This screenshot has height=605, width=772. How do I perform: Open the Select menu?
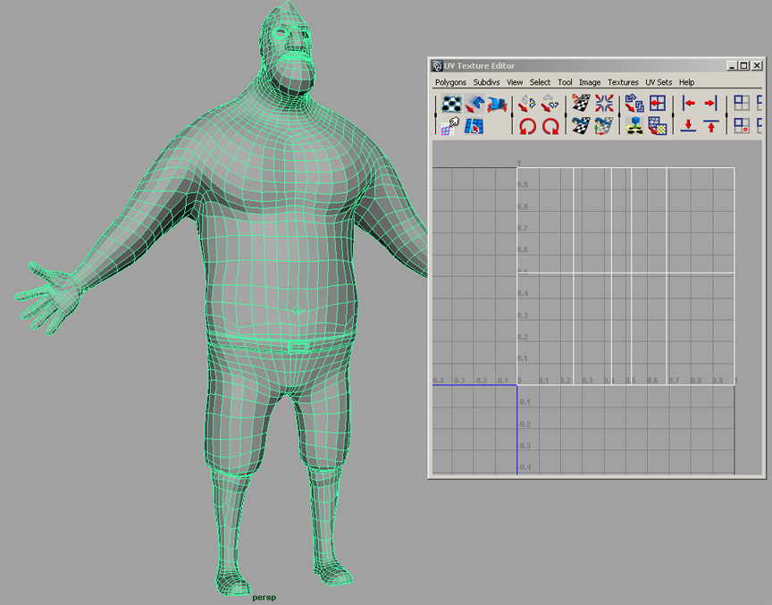point(540,82)
